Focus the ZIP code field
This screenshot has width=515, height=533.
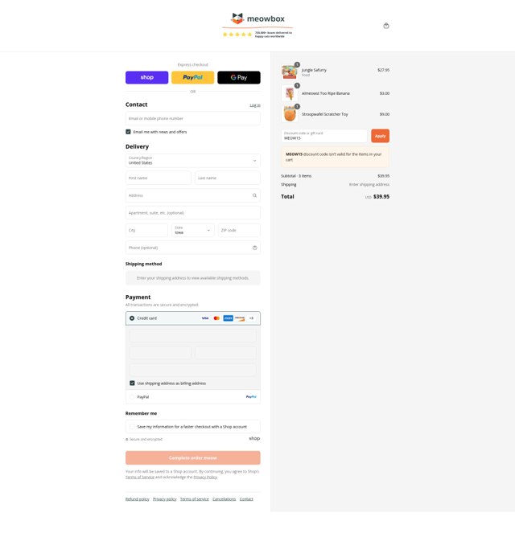pos(239,230)
